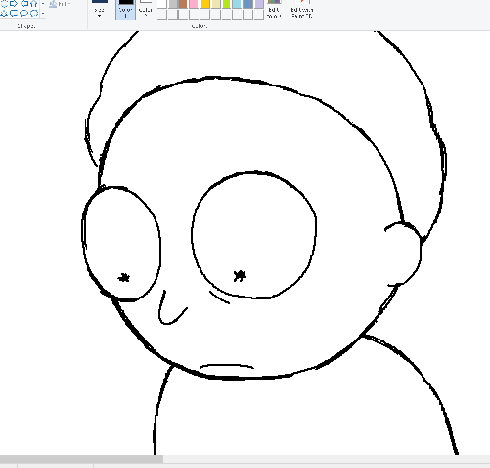Image resolution: width=490 pixels, height=468 pixels.
Task: Click the Fill paint bucket icon
Action: tap(53, 4)
